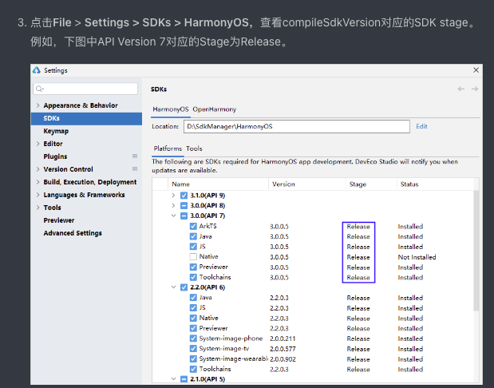Expand the 3.0.0(API 8) row

point(173,205)
